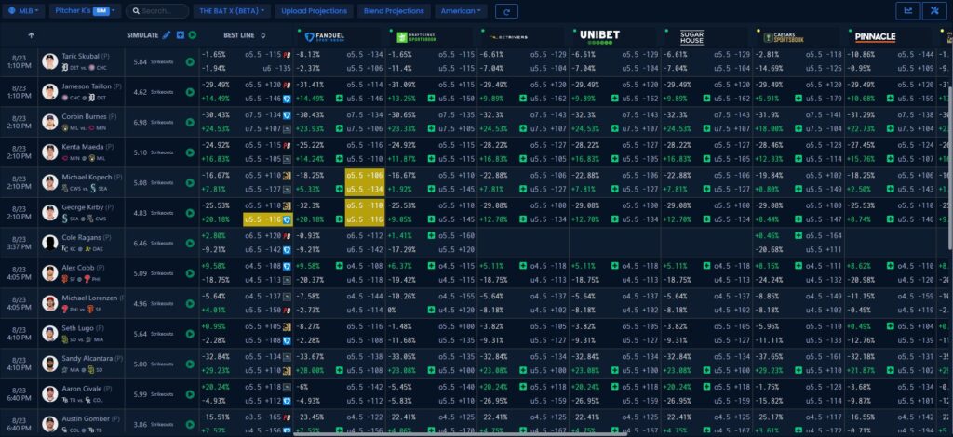The image size is (953, 437).
Task: Click Maeda Pinnacle +15.76% value
Action: (859, 158)
